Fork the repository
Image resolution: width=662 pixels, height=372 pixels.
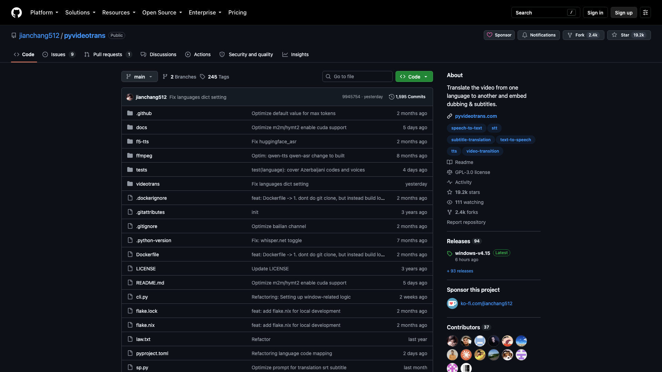(x=583, y=35)
